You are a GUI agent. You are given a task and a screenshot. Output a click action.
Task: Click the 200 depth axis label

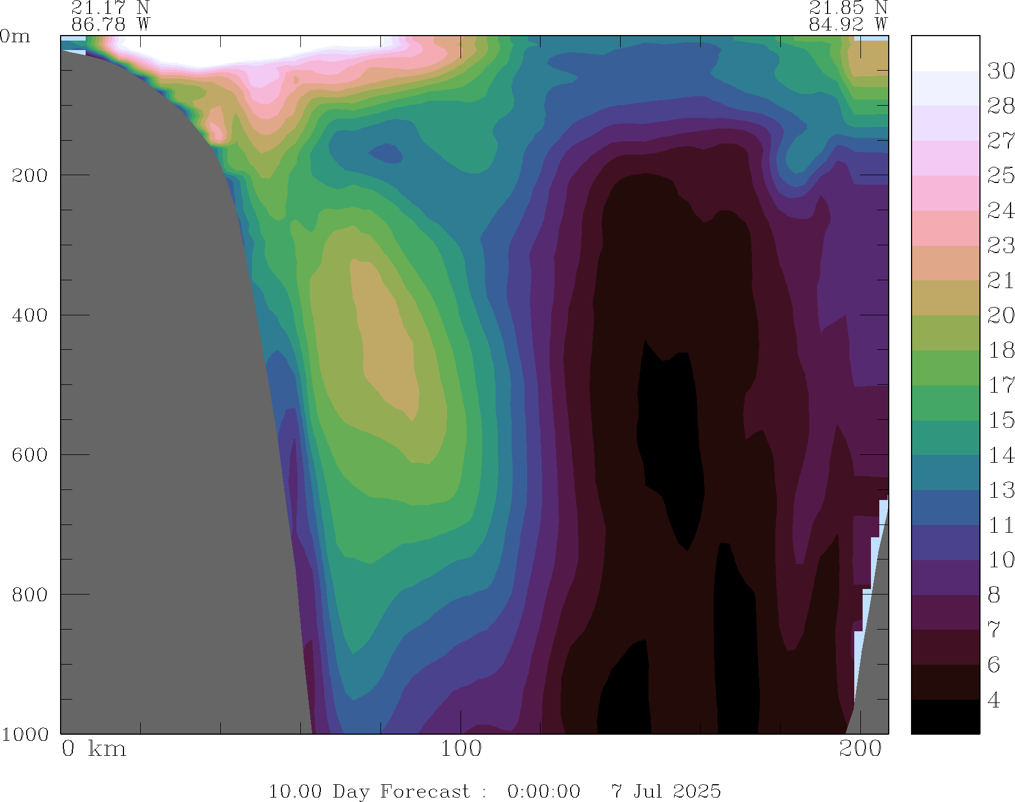pos(29,176)
